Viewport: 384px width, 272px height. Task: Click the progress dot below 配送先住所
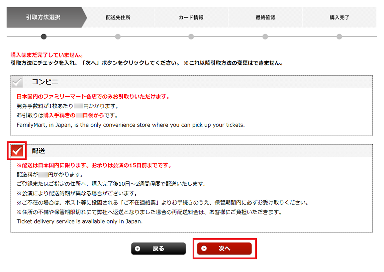click(118, 37)
